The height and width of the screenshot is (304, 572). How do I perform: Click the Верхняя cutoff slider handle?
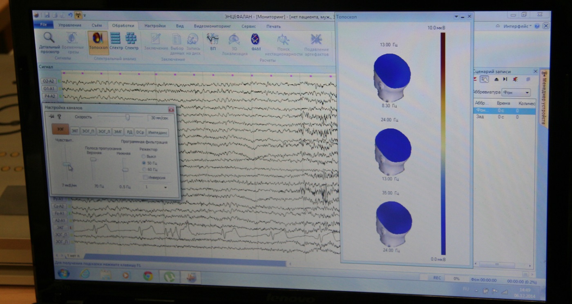click(x=93, y=159)
